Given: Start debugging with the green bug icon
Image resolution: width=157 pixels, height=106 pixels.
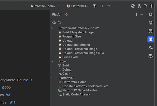Looking at the screenshot, I should [x=109, y=6].
